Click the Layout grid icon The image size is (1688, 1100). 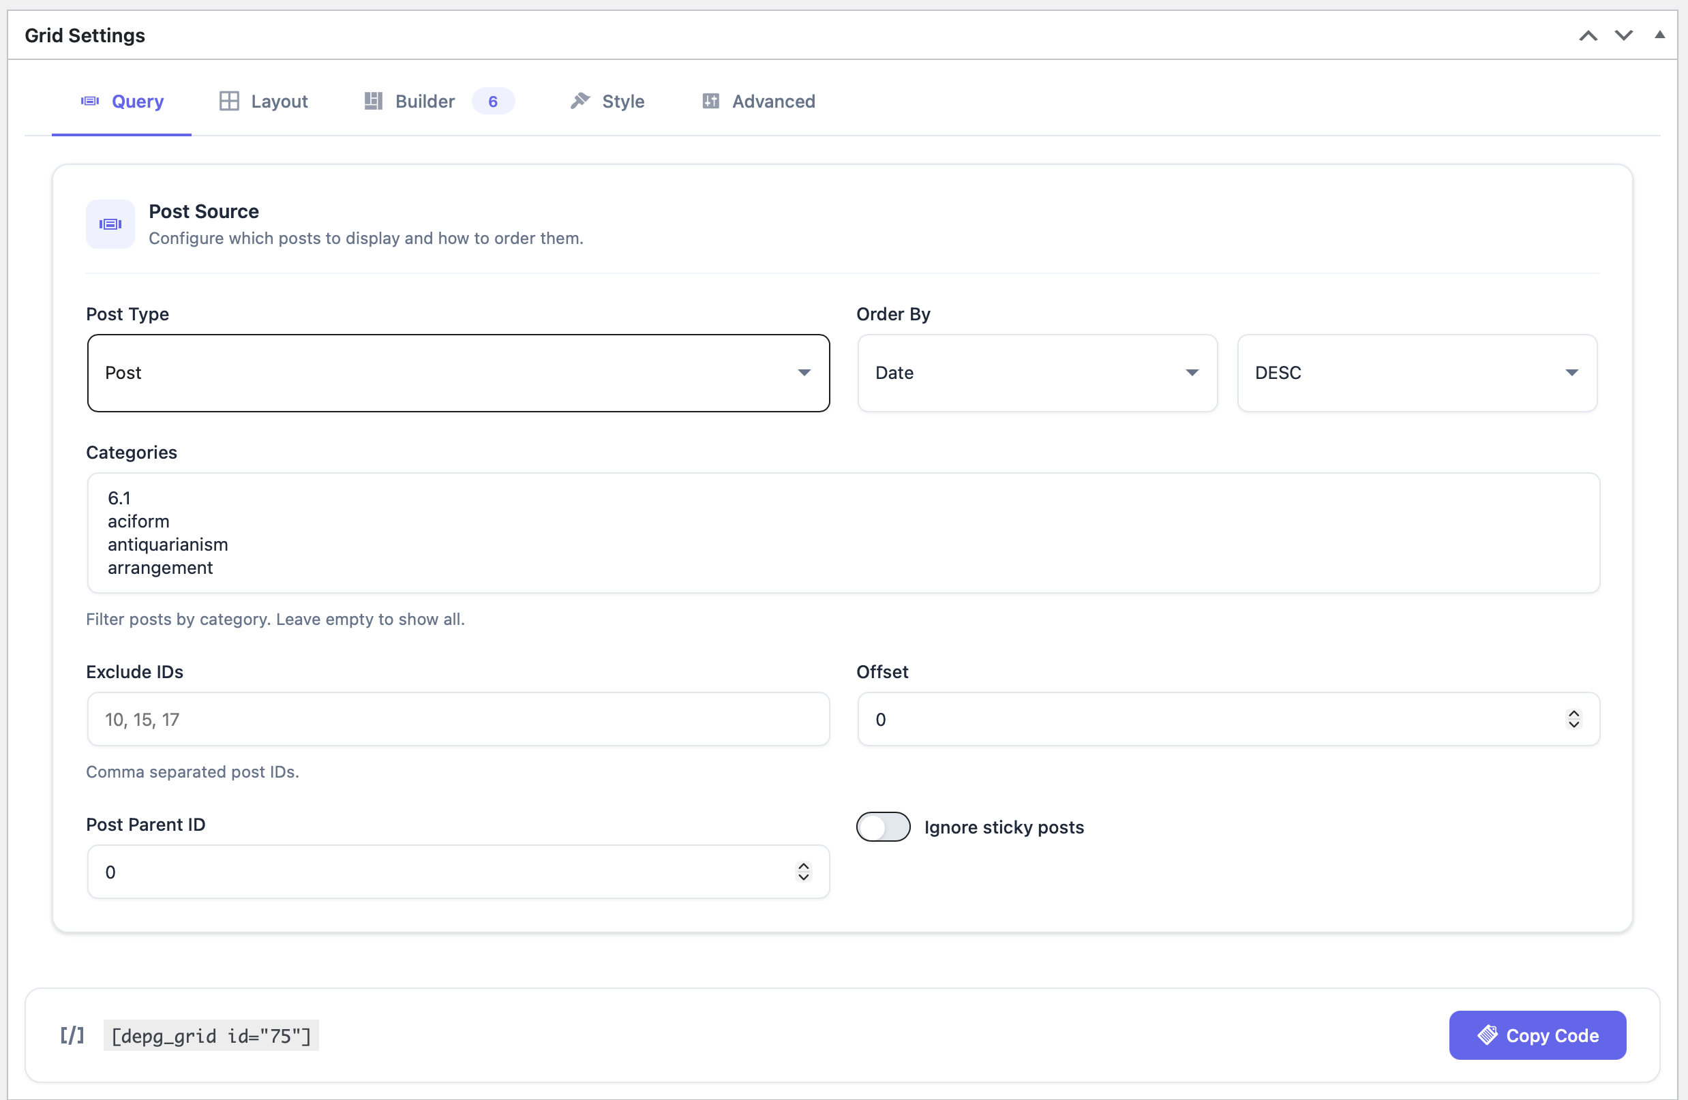pyautogui.click(x=229, y=102)
